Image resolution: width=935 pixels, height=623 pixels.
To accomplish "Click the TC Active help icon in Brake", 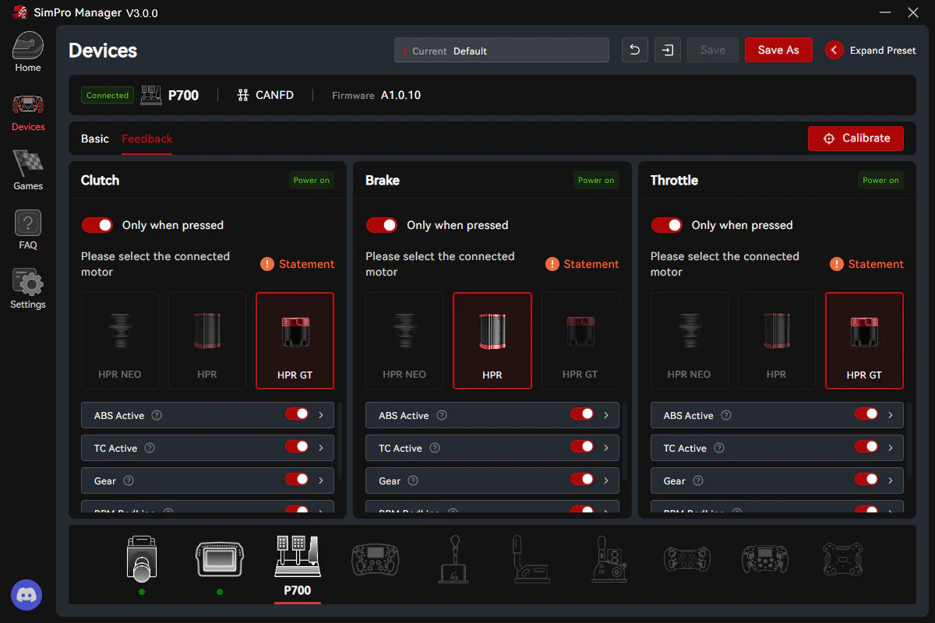I will pyautogui.click(x=435, y=449).
